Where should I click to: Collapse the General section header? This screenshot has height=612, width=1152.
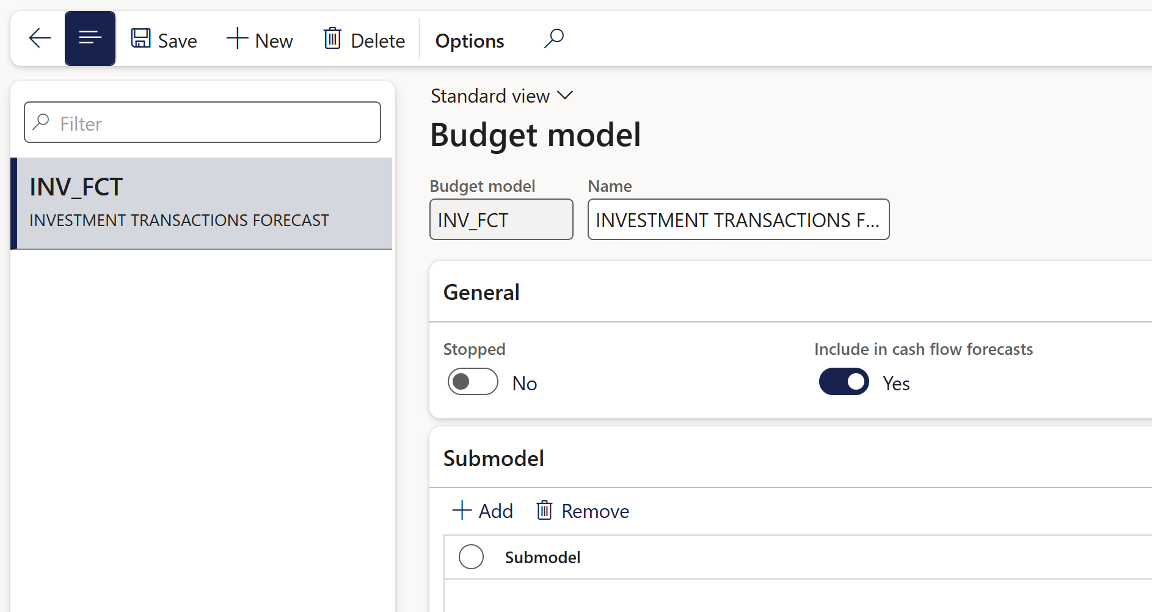coord(481,293)
